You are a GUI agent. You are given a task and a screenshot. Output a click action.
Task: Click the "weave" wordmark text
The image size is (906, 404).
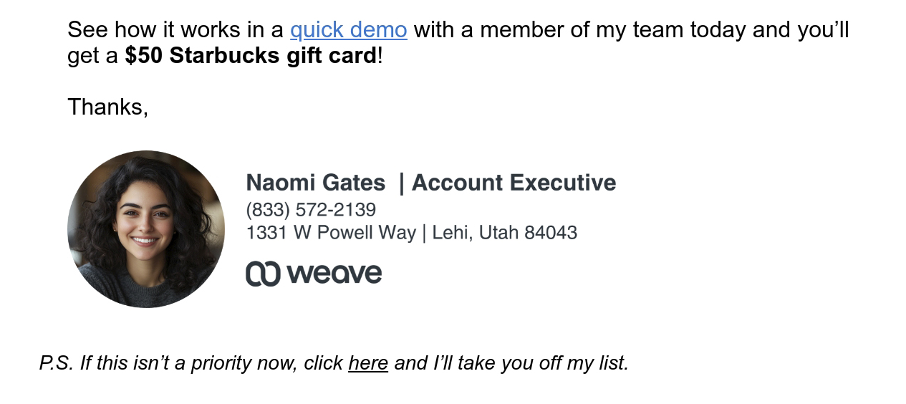[x=334, y=274]
